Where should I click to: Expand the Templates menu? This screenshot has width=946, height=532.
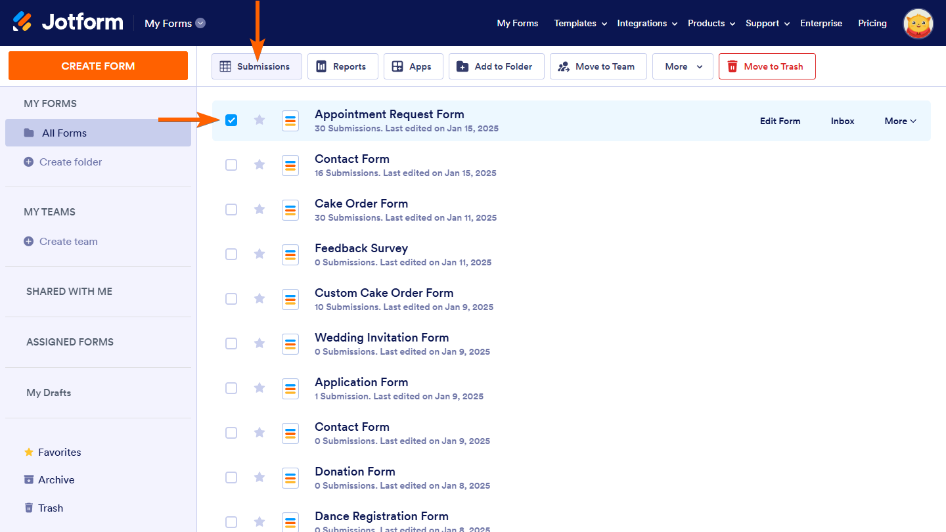[x=580, y=23]
